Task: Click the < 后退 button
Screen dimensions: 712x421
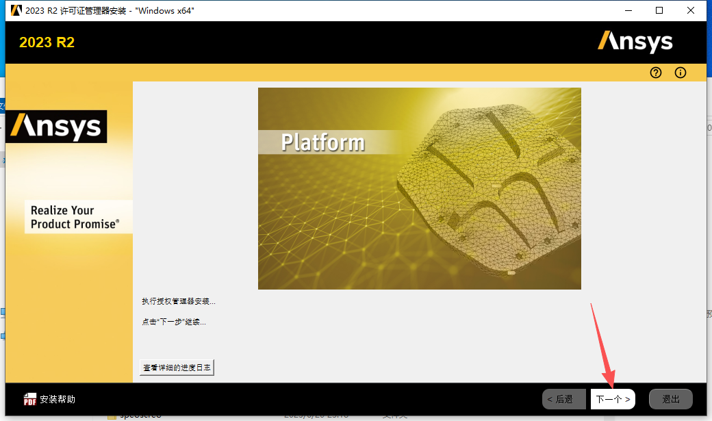Action: point(563,398)
